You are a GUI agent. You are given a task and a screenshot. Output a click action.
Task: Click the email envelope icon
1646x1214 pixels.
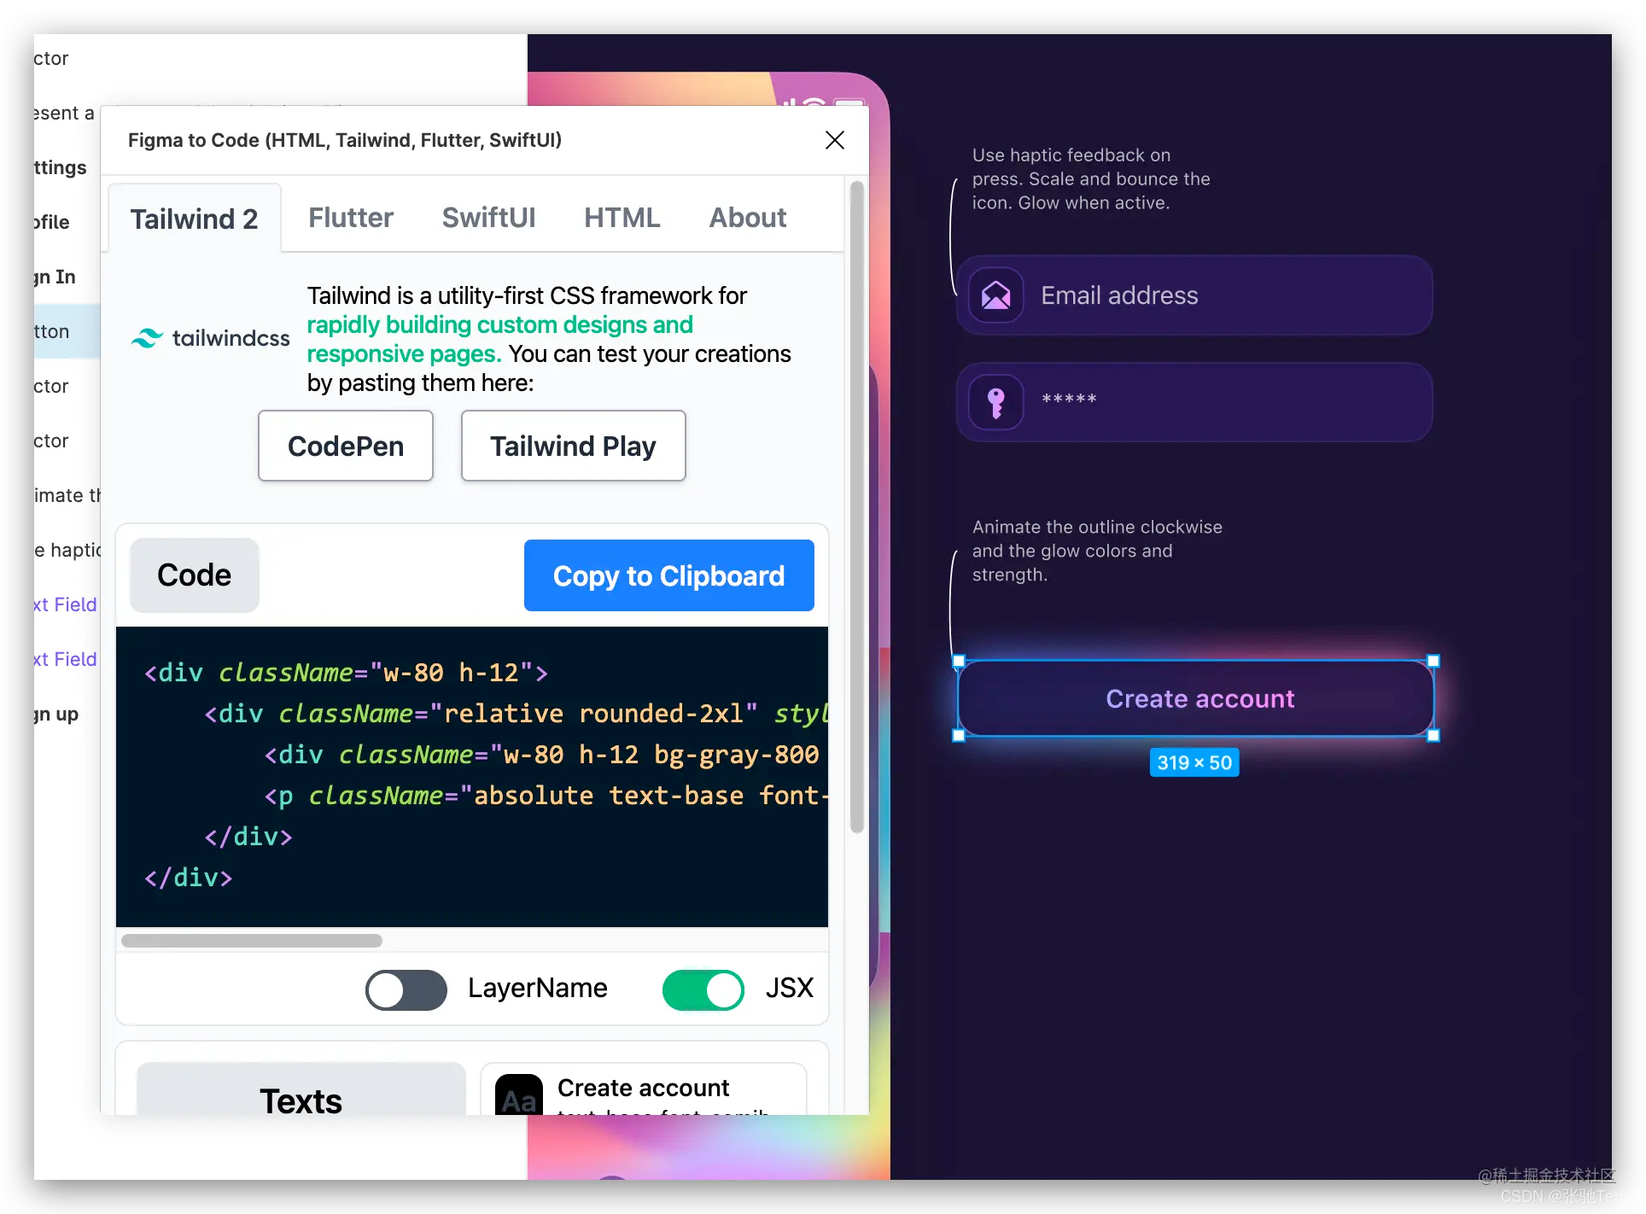click(x=995, y=295)
